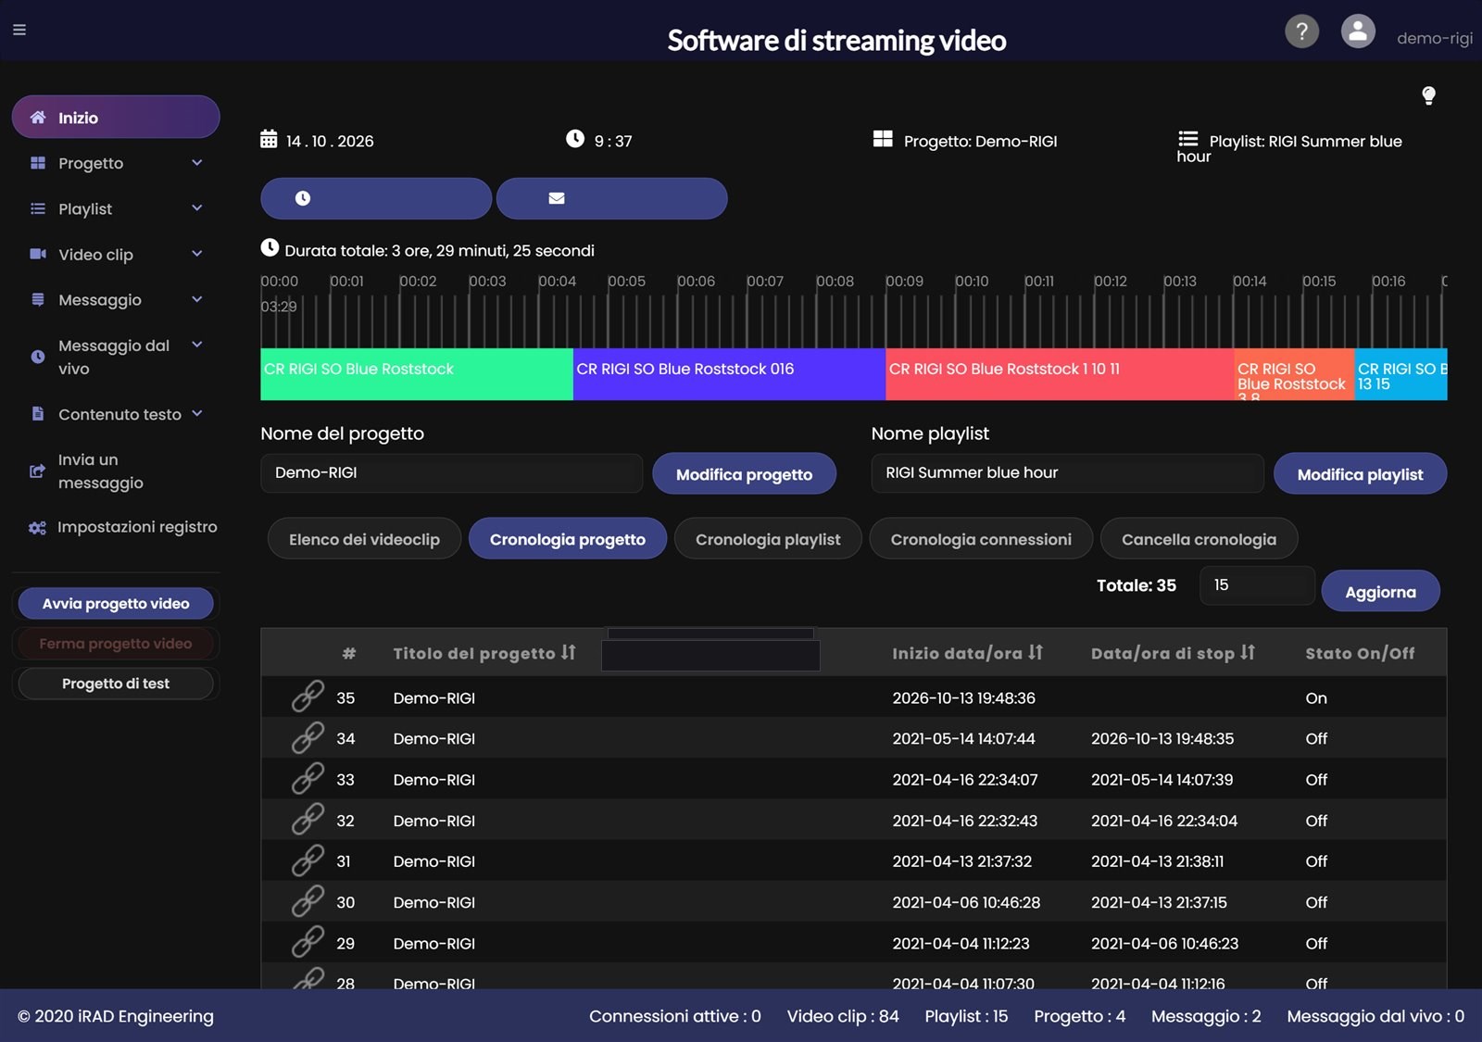Sort by Inizio data/ora arrows
The height and width of the screenshot is (1042, 1482).
coord(1036,653)
